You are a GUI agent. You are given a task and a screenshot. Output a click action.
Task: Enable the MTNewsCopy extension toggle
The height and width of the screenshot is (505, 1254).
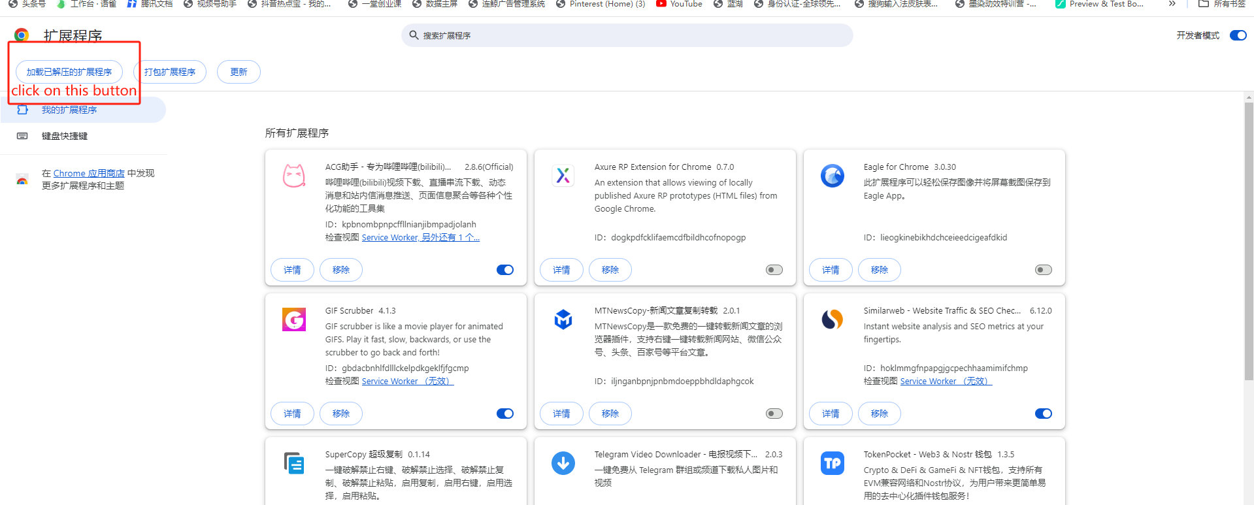coord(774,414)
